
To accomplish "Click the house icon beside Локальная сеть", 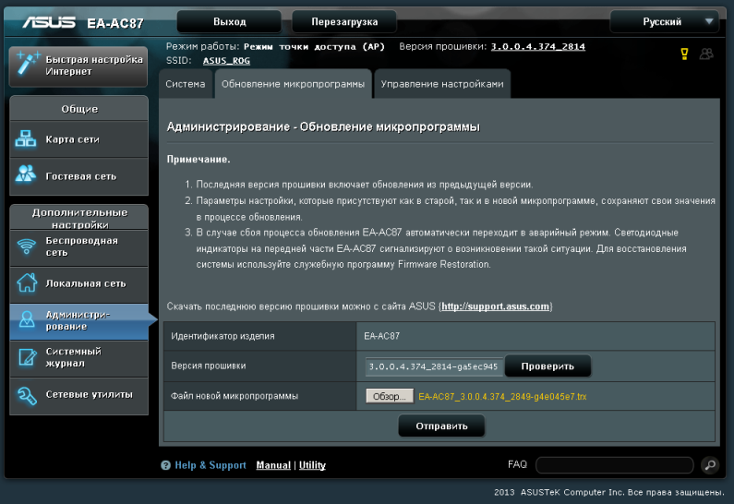I will pyautogui.click(x=27, y=282).
